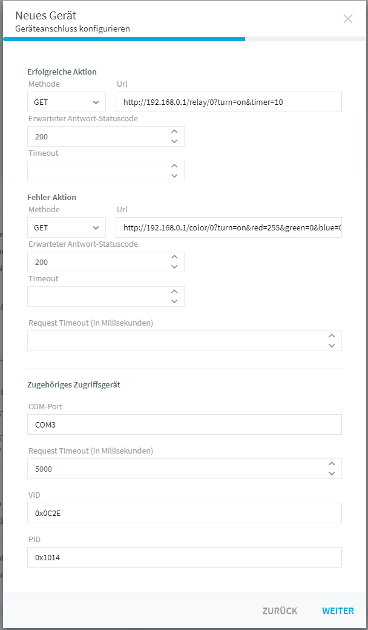Click the VID field showing 0x0C2E
The image size is (368, 630).
click(185, 513)
